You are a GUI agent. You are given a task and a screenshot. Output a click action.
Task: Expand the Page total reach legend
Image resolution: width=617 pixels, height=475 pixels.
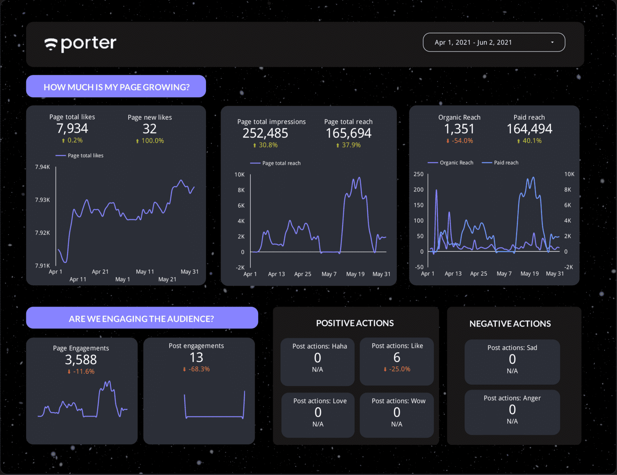pyautogui.click(x=275, y=163)
